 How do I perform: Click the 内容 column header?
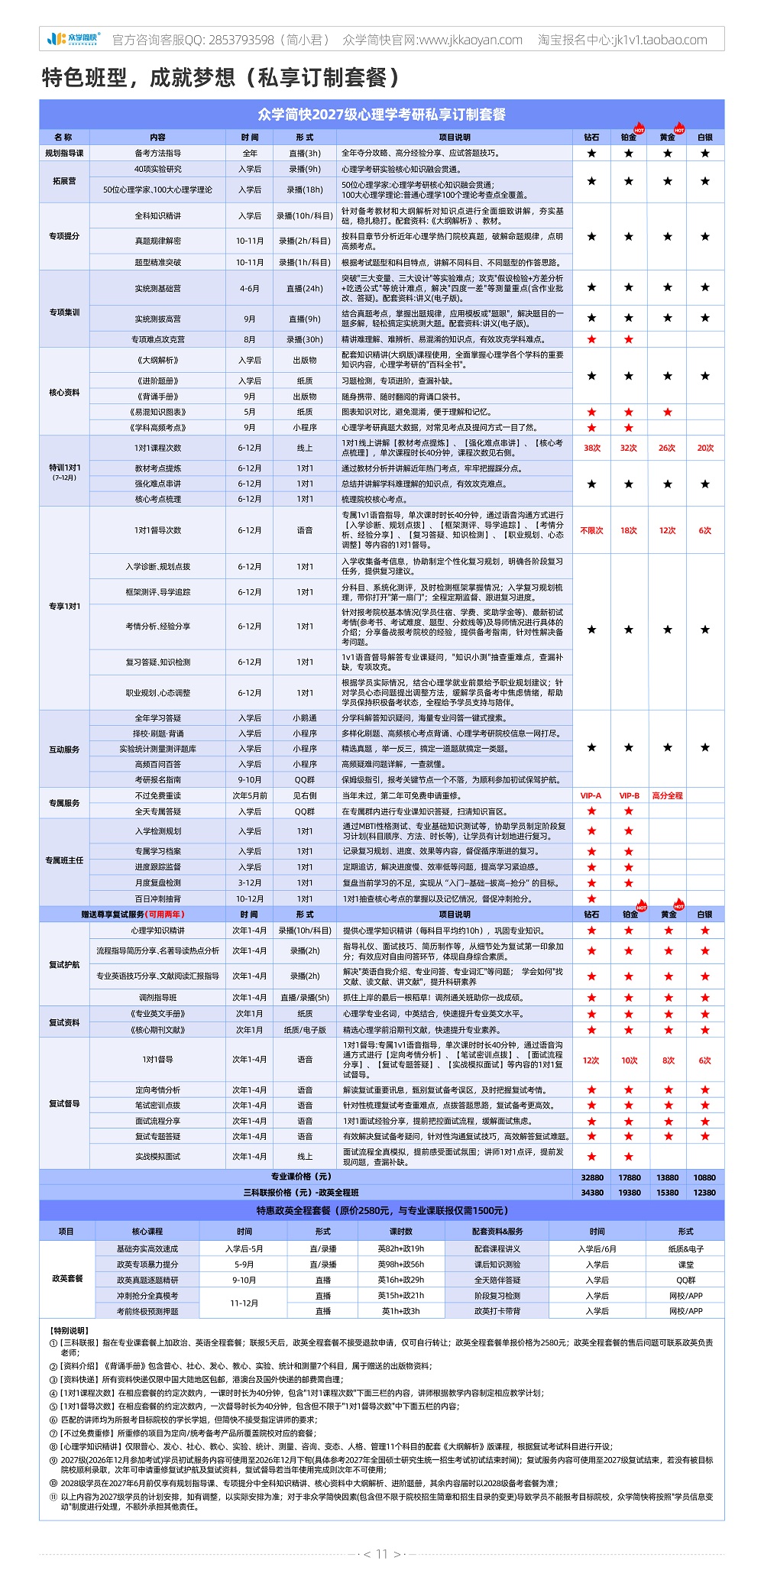(157, 138)
